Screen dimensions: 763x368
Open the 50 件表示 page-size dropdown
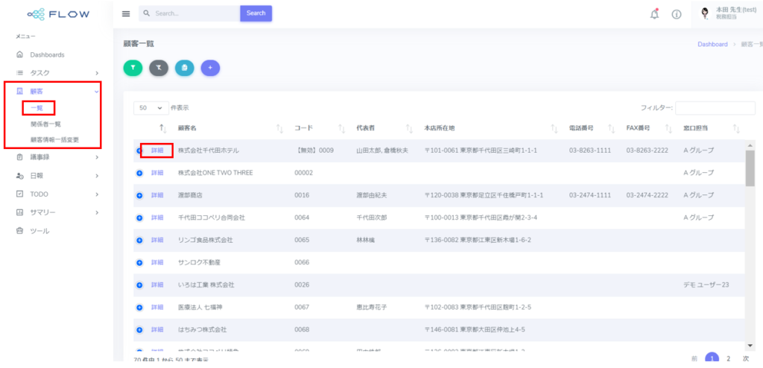pyautogui.click(x=150, y=108)
